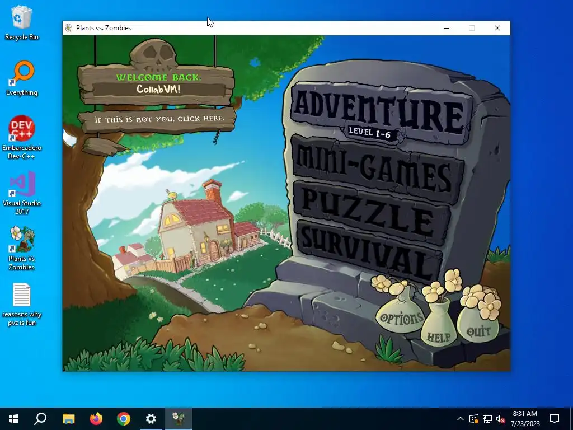
Task: Select Plants Vs Zombies desktop shortcut
Action: [x=22, y=248]
